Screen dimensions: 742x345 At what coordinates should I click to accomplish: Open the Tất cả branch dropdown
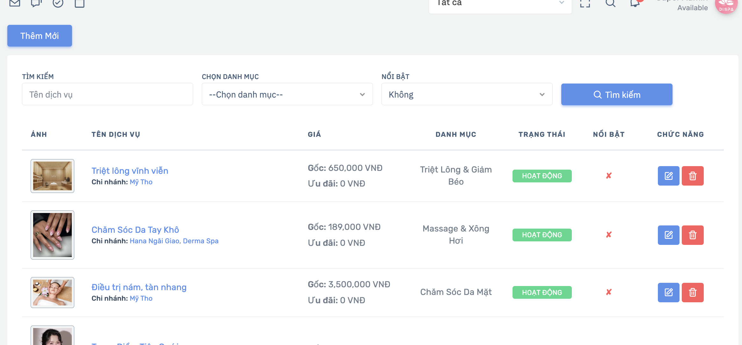coord(500,4)
